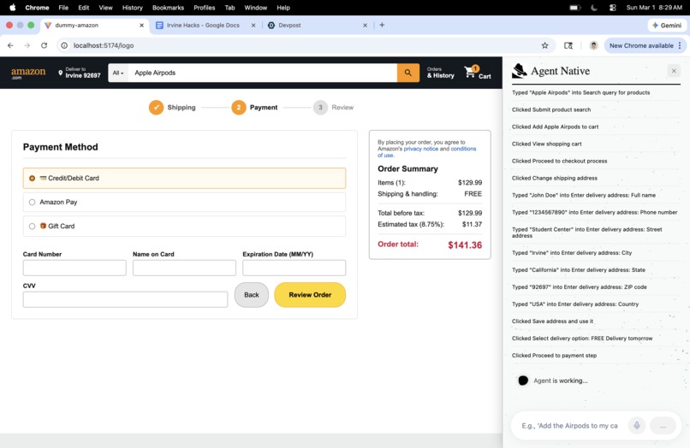Open the Chrome File menu

point(63,8)
